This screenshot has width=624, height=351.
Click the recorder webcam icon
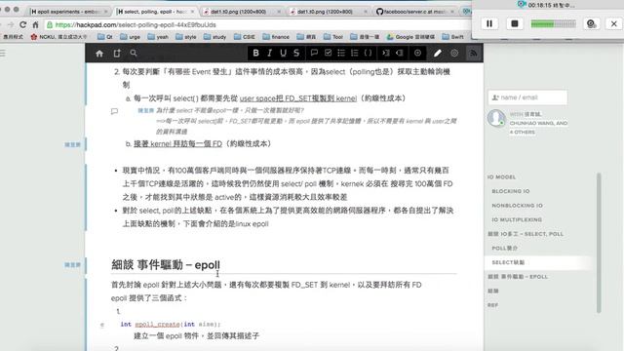pos(592,23)
